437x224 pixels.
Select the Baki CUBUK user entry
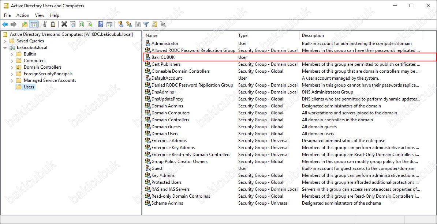[163, 57]
